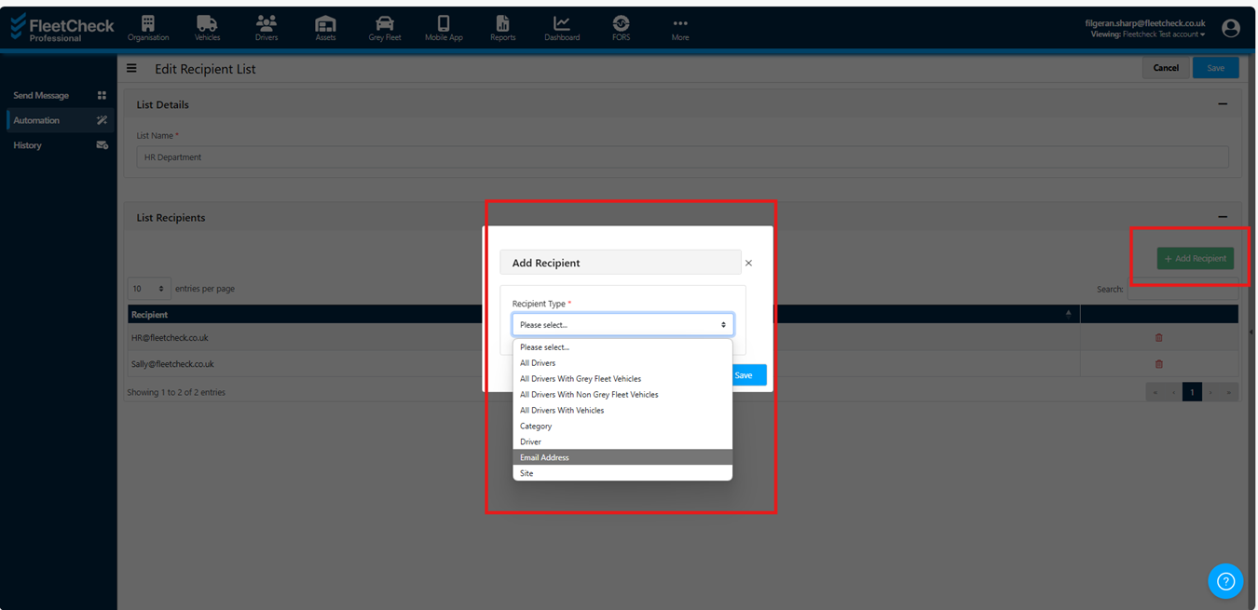
Task: Collapse the List Details section
Action: (x=1223, y=104)
